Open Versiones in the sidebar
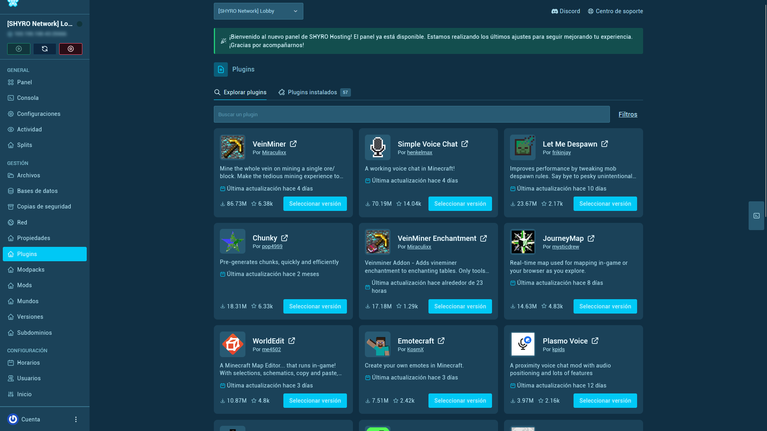This screenshot has height=431, width=767. click(x=45, y=317)
